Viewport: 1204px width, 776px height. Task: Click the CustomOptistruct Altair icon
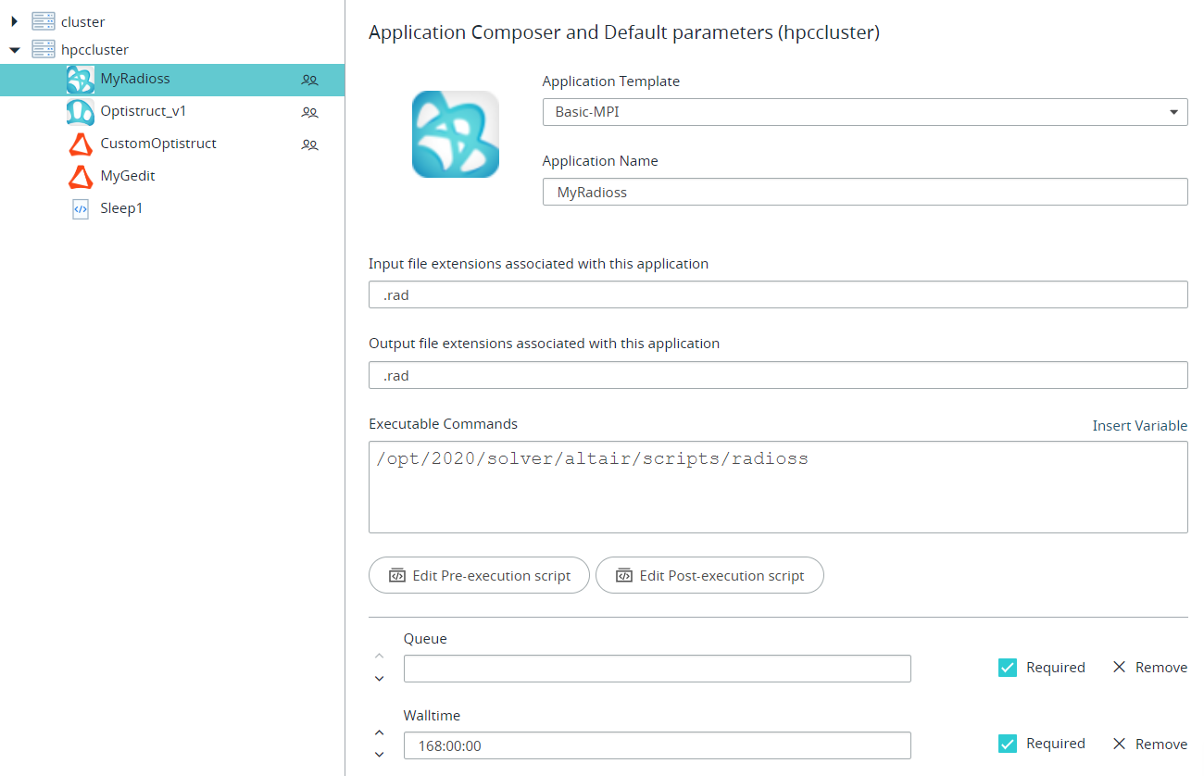[x=81, y=144]
